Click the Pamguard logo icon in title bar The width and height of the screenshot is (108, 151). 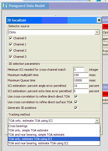point(5,6)
